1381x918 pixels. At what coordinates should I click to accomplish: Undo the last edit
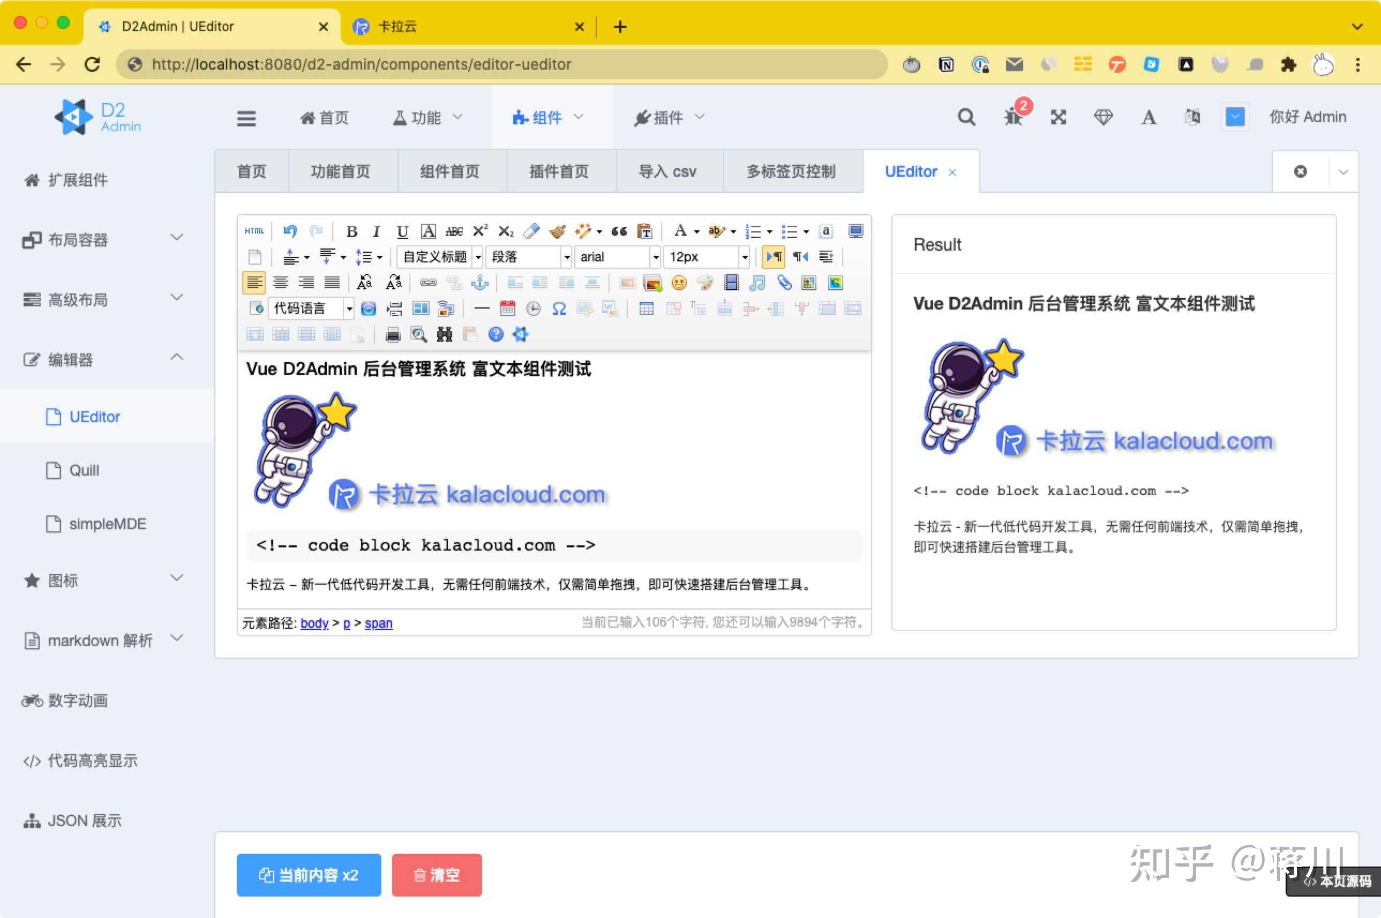(x=289, y=231)
